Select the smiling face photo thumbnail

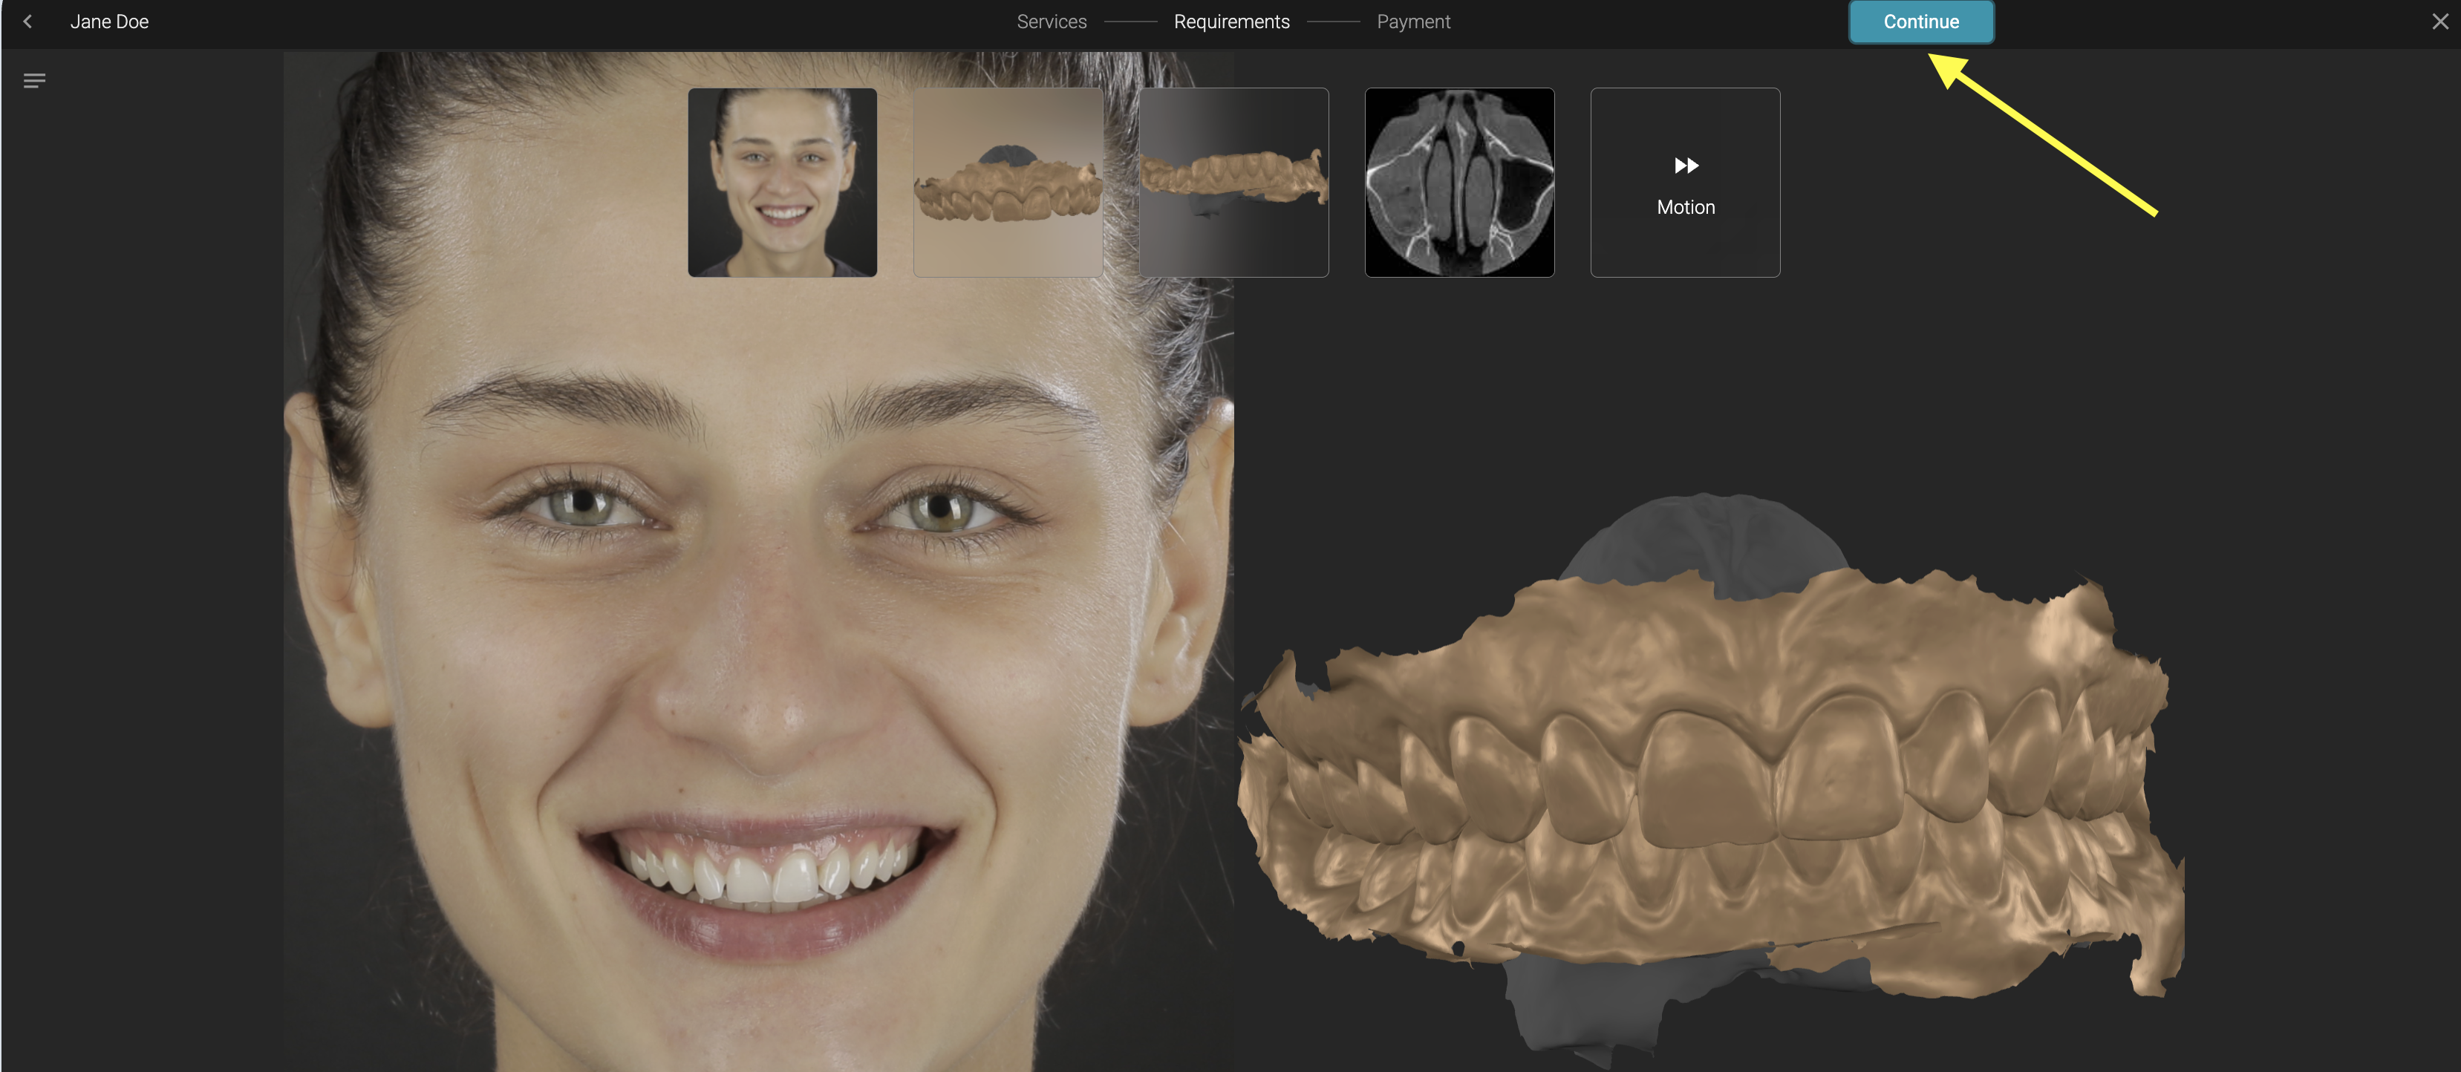click(781, 183)
